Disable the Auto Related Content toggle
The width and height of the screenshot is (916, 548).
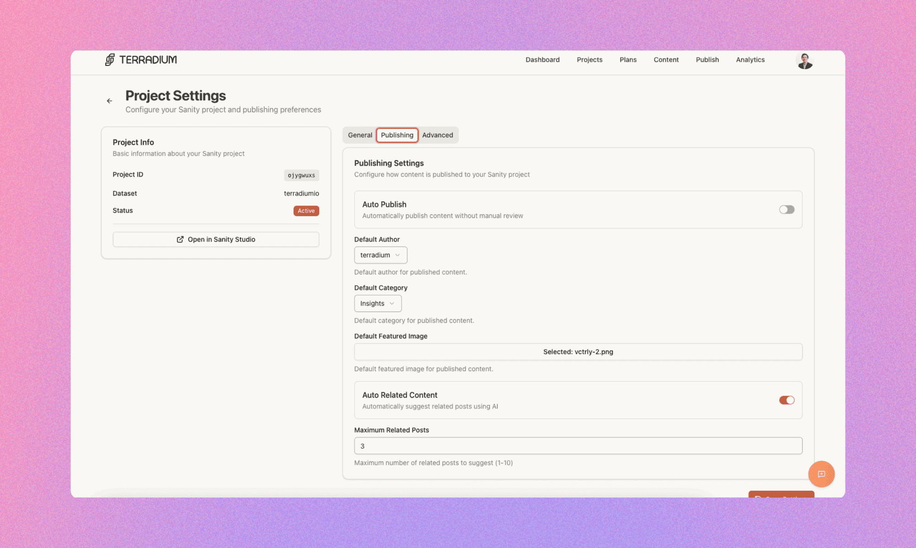(786, 400)
